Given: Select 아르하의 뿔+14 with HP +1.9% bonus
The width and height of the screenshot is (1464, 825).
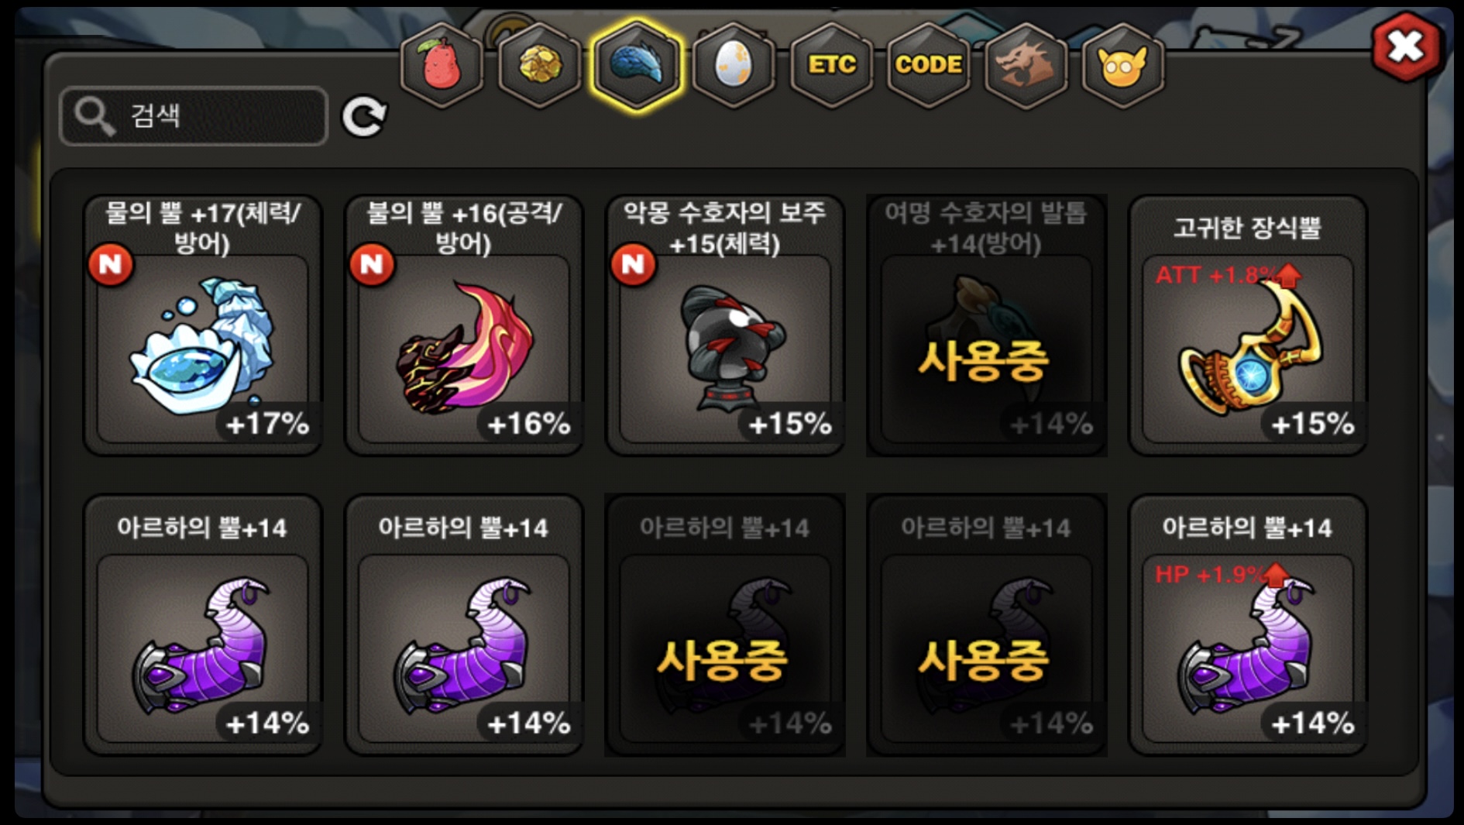Looking at the screenshot, I should (1248, 624).
